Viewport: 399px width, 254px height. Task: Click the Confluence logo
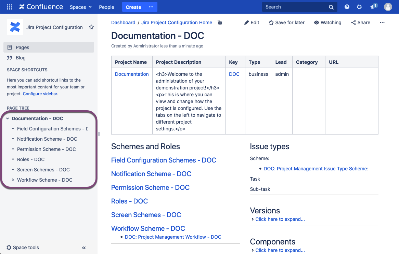(41, 7)
